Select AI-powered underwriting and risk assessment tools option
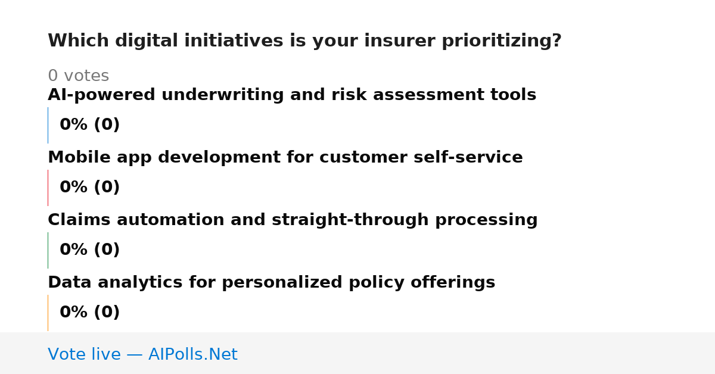This screenshot has height=374, width=715. click(x=292, y=95)
